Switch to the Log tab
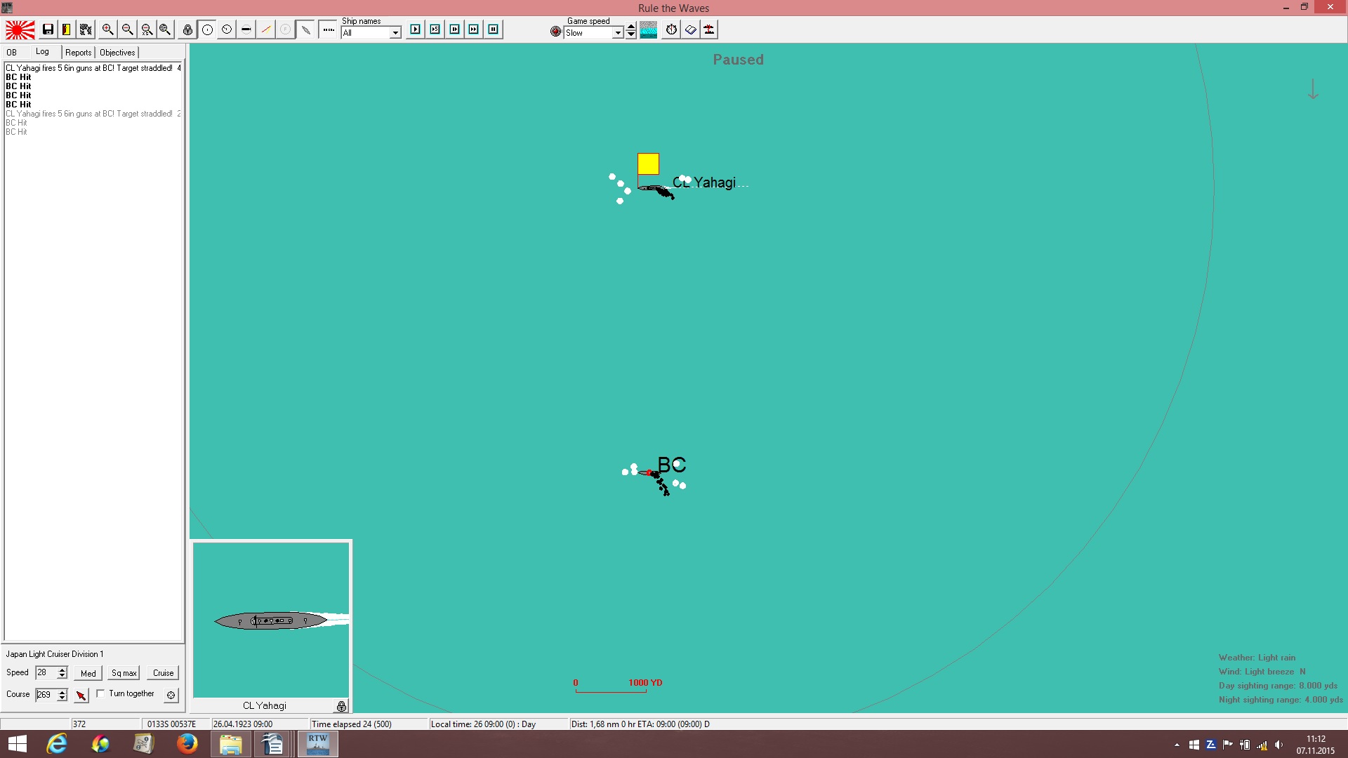 (43, 52)
